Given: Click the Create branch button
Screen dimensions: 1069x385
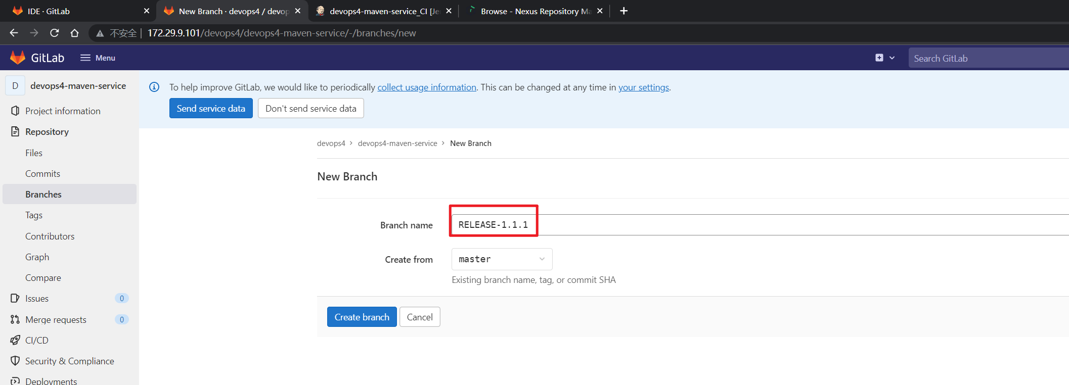Looking at the screenshot, I should 362,317.
